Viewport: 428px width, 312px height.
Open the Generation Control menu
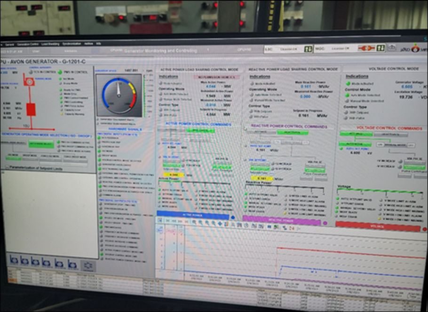point(28,44)
